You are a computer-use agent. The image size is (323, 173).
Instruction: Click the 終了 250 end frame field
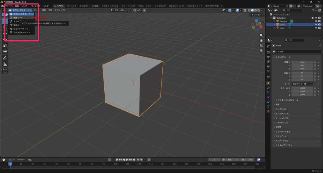[x=247, y=160]
